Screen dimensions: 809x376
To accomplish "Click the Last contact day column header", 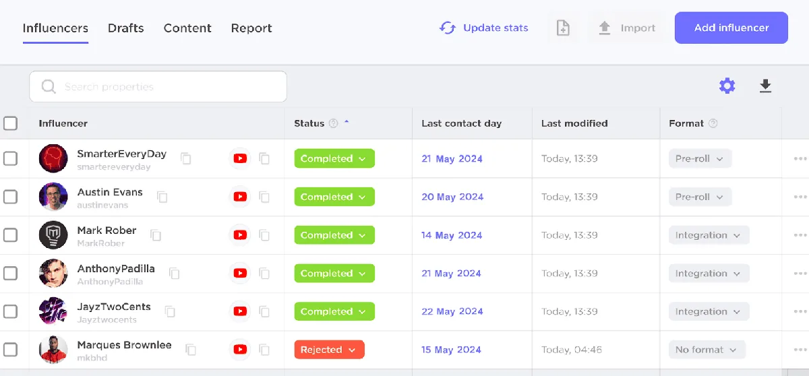I will [461, 123].
